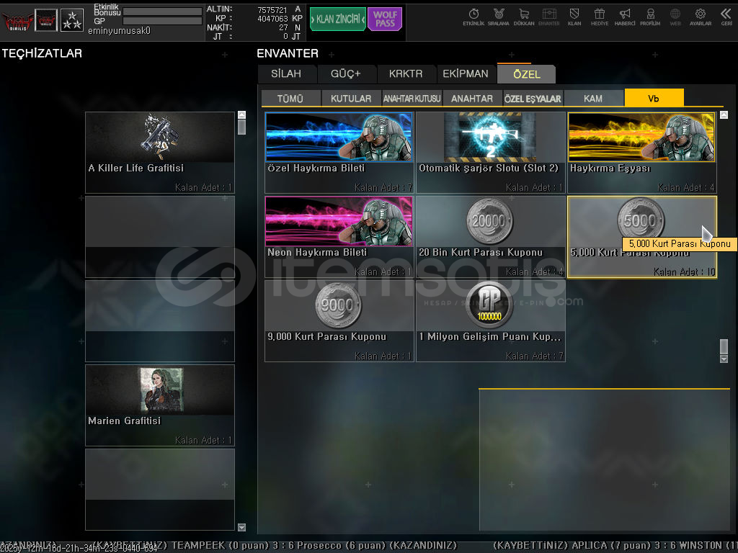Image resolution: width=738 pixels, height=553 pixels.
Task: Select the Anahtar filter tab
Action: click(472, 99)
